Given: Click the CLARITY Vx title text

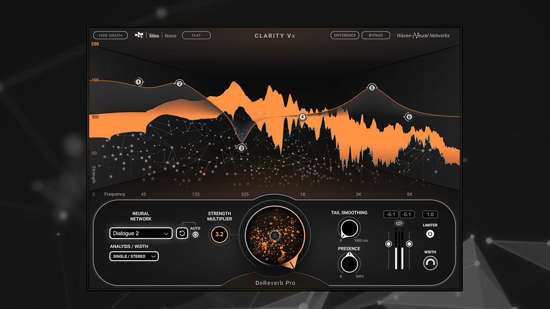Looking at the screenshot, I should point(275,36).
